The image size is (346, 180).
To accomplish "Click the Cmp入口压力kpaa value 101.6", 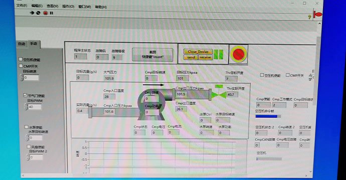I will [x=110, y=111].
